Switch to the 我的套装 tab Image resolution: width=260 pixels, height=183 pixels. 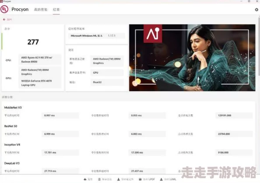[41, 10]
